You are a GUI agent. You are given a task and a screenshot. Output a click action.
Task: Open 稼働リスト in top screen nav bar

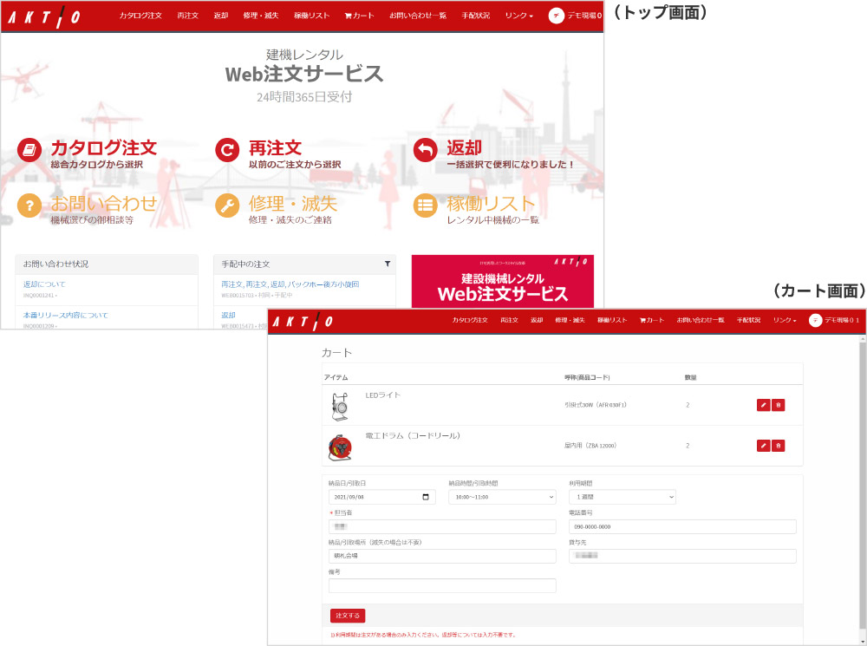311,16
